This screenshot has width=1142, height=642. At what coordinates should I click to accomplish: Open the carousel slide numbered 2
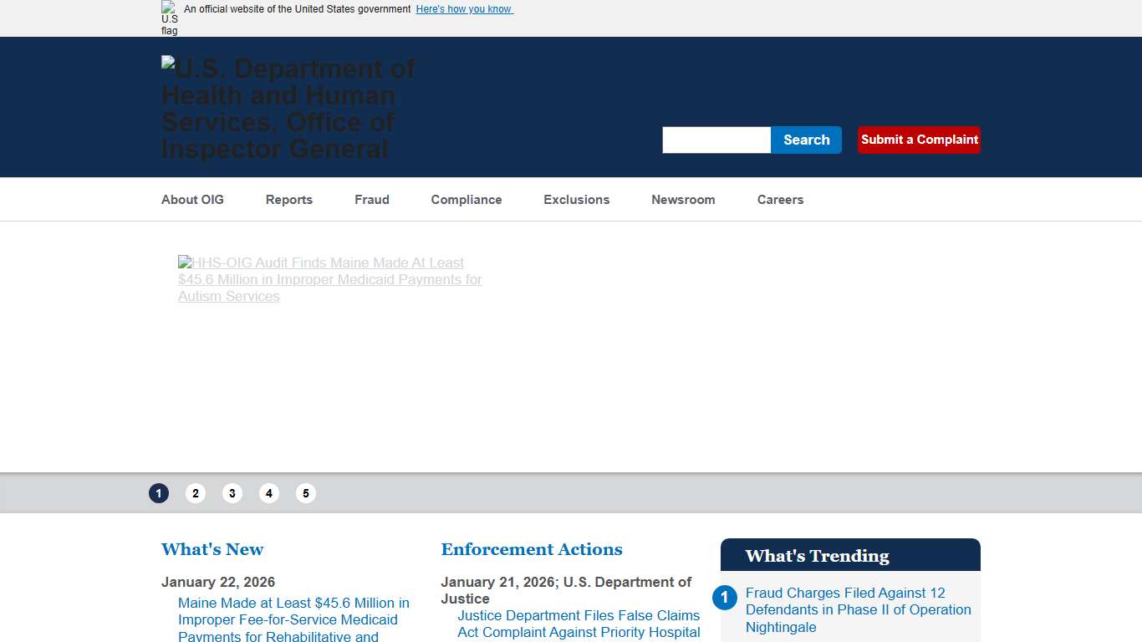tap(196, 493)
